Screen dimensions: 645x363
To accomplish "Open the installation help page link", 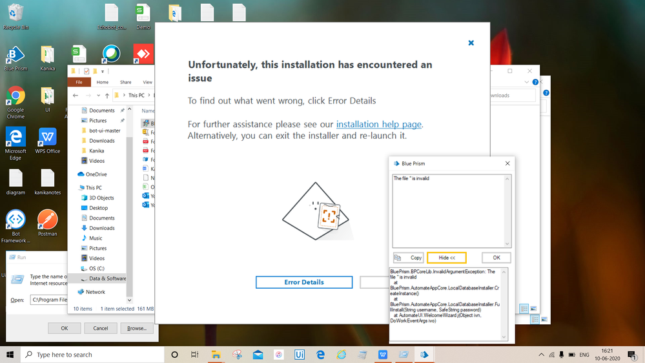I will 378,124.
